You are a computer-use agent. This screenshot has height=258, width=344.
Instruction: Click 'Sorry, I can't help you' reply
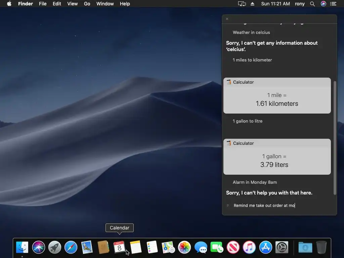tap(269, 193)
